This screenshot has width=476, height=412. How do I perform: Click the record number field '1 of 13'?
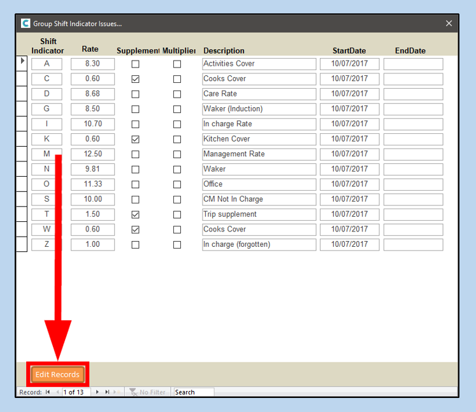[x=76, y=392]
